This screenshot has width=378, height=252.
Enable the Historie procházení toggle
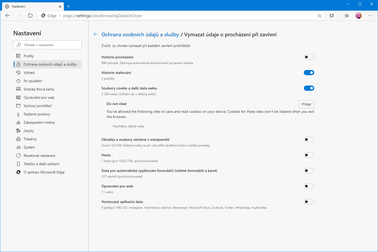309,57
